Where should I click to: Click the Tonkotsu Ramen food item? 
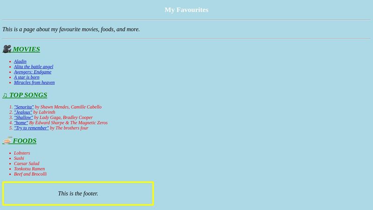point(29,168)
